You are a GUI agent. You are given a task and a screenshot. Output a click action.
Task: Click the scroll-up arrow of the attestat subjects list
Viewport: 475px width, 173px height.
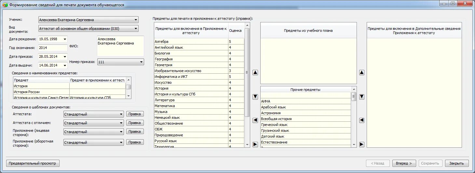[x=247, y=25]
